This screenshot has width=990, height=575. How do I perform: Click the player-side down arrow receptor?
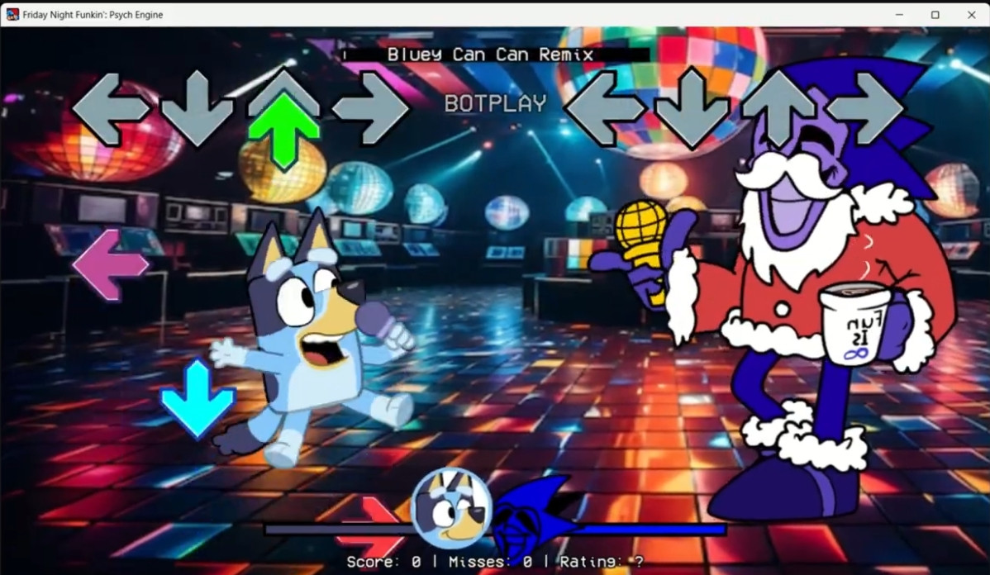click(x=198, y=108)
